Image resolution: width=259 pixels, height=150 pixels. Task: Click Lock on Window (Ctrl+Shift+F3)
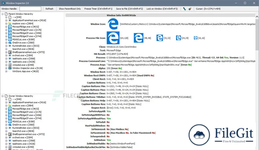[x=162, y=9]
